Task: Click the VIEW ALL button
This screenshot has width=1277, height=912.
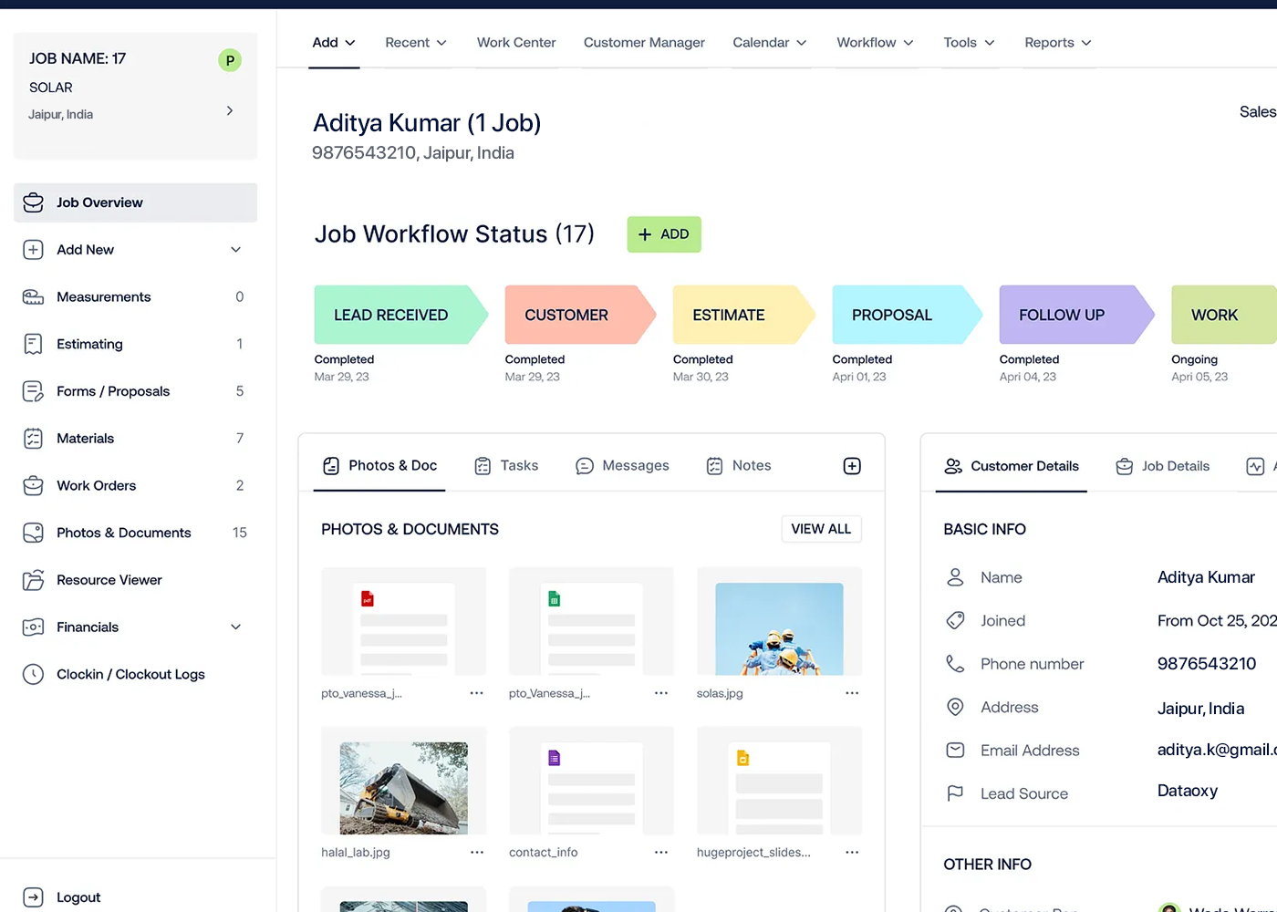Action: (x=821, y=529)
